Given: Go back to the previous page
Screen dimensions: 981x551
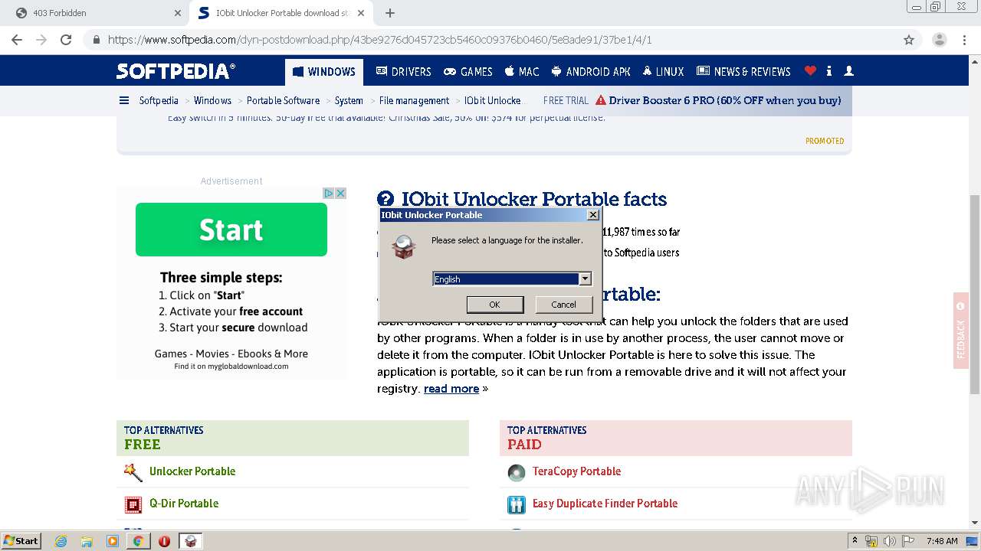Looking at the screenshot, I should [x=17, y=40].
